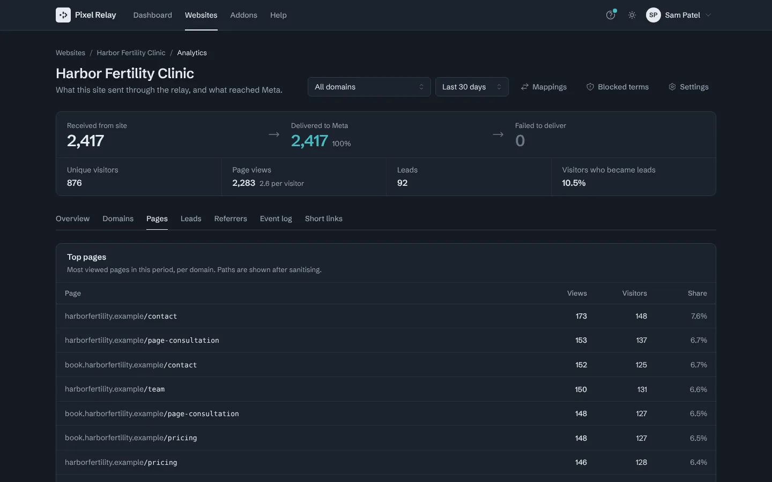Expand the Sam Patel account menu chevron
Screen dimensions: 772x482
[x=708, y=15]
